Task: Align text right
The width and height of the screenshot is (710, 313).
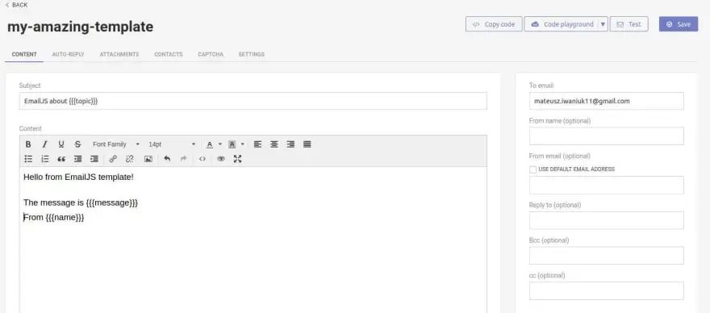Action: pos(290,144)
